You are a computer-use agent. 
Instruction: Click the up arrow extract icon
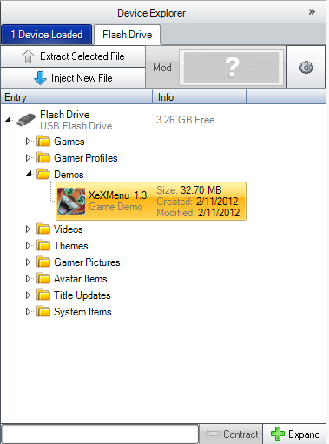[x=28, y=56]
